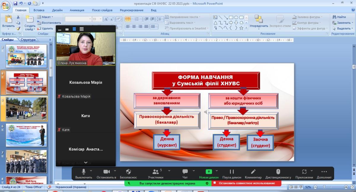Open the Участники participants panel
Screen dimensions: 356x192
pyautogui.click(x=155, y=172)
